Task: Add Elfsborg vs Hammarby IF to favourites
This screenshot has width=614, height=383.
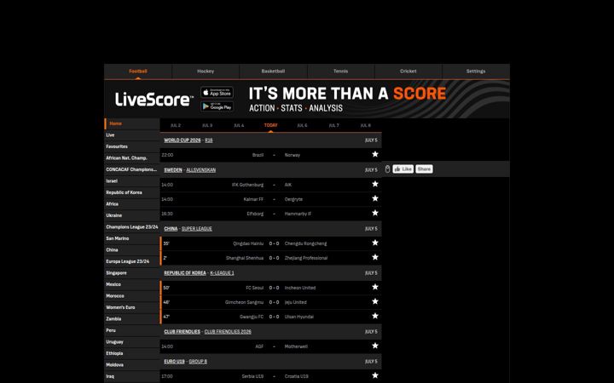Action: [375, 213]
